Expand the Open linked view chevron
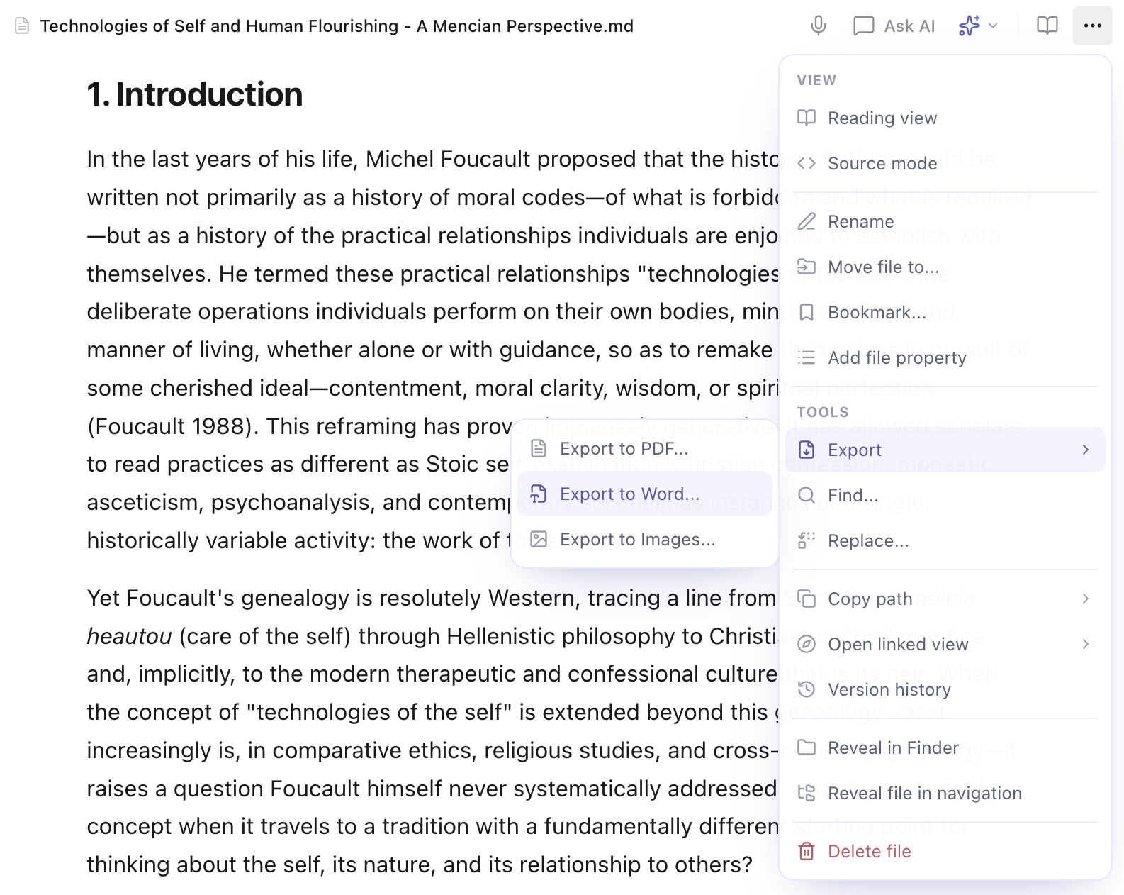Screen dimensions: 1124x895 click(x=1086, y=645)
